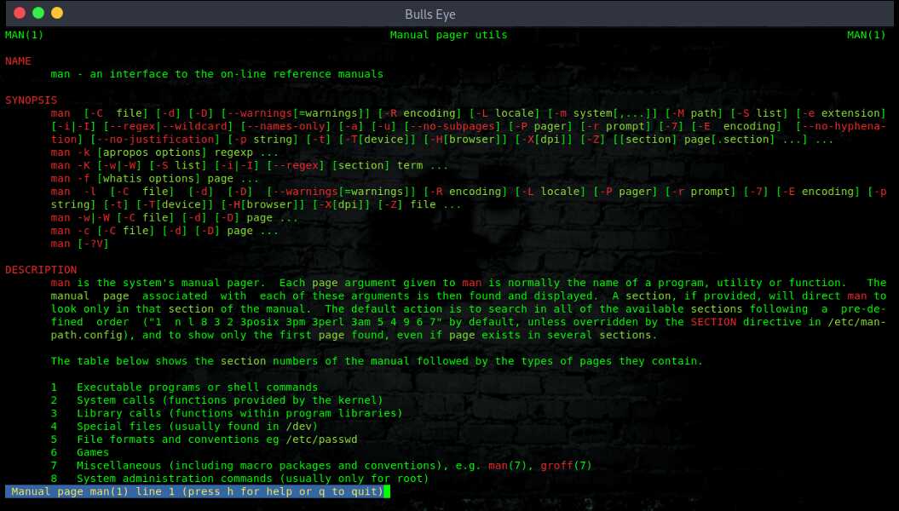
Task: Click the 'man -K [-w|-W]' synopsis line
Action: tap(249, 165)
